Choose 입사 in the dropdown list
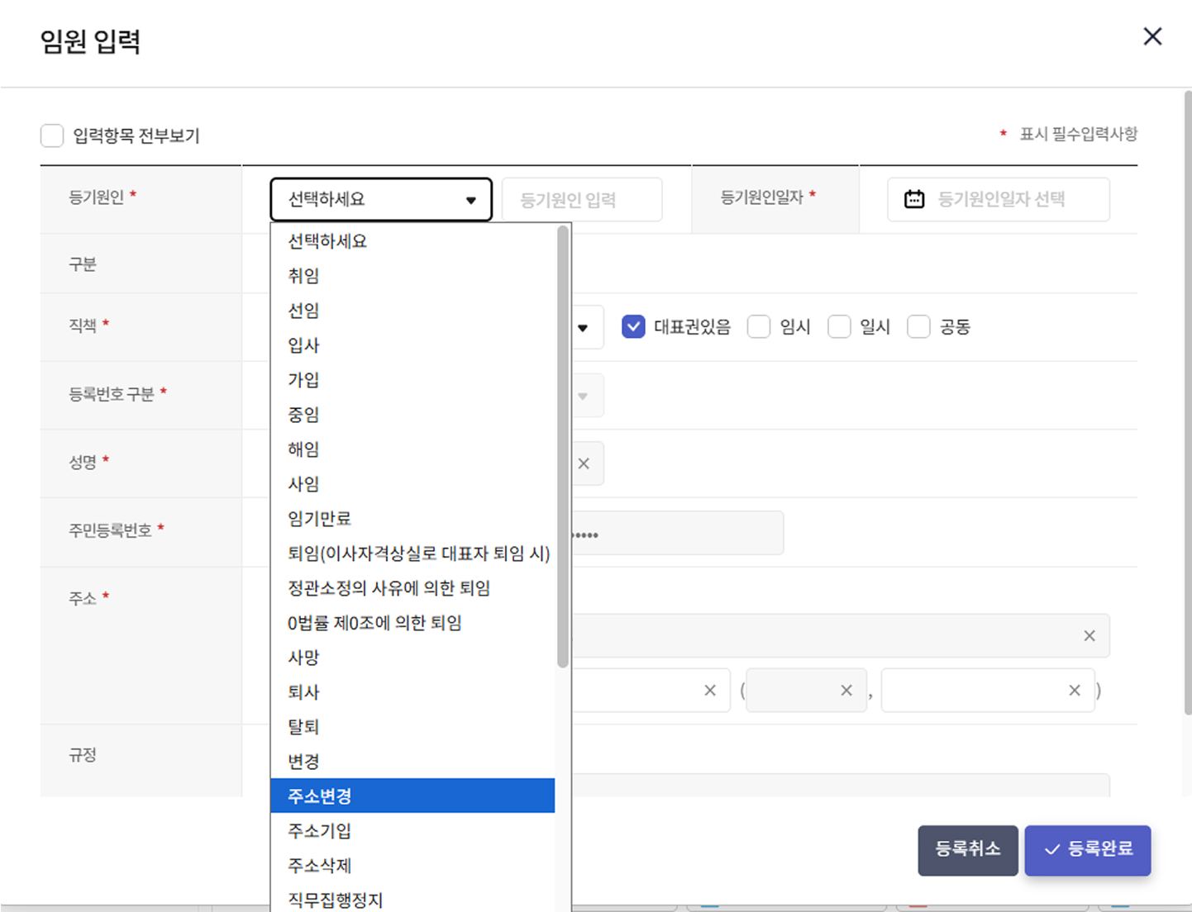 pos(412,345)
